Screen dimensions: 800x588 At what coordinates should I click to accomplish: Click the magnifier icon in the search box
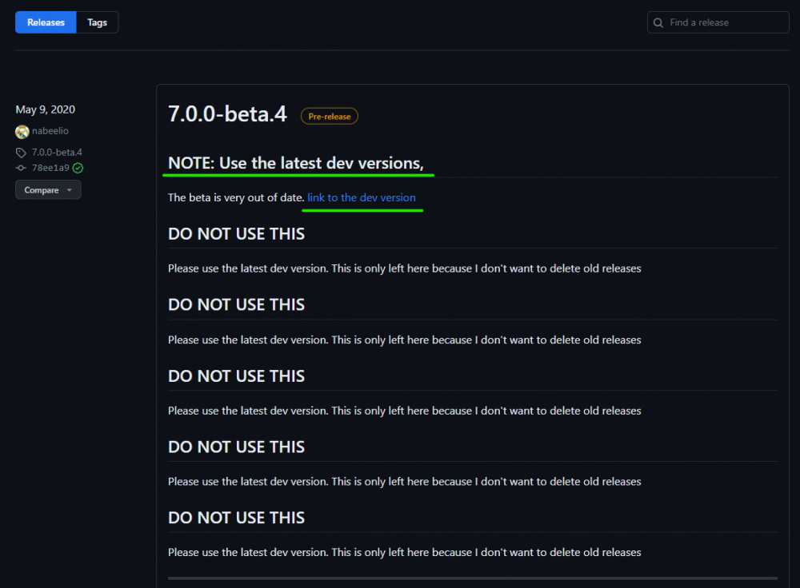[x=658, y=22]
